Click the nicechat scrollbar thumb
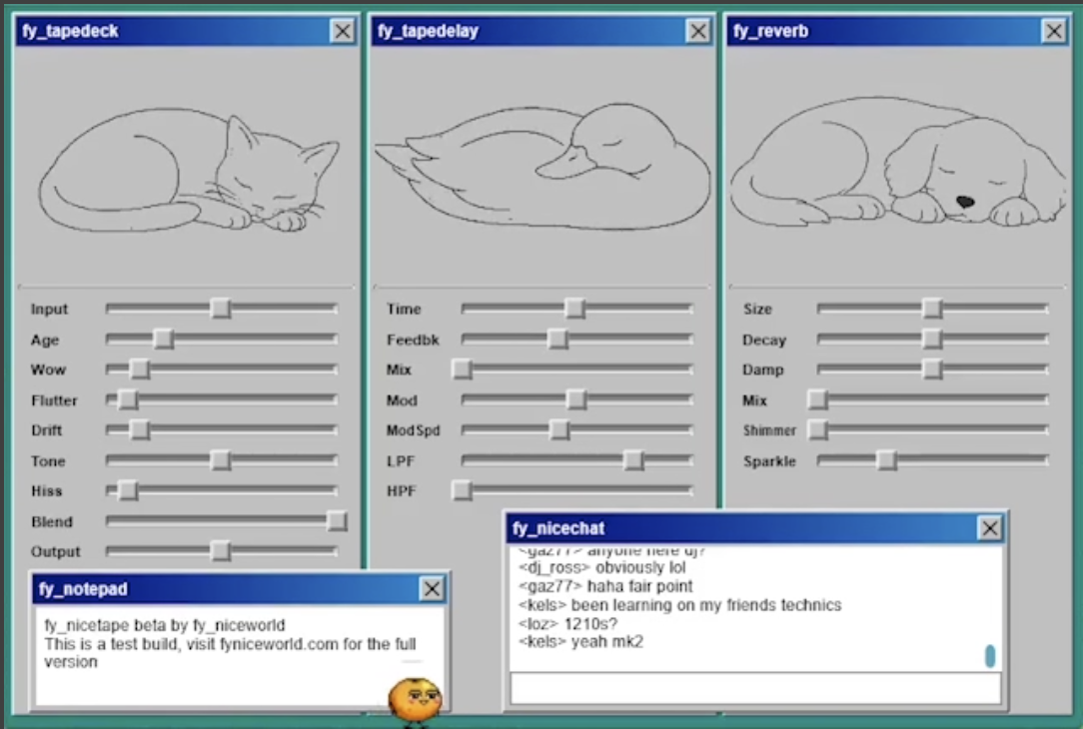The image size is (1083, 729). [989, 656]
